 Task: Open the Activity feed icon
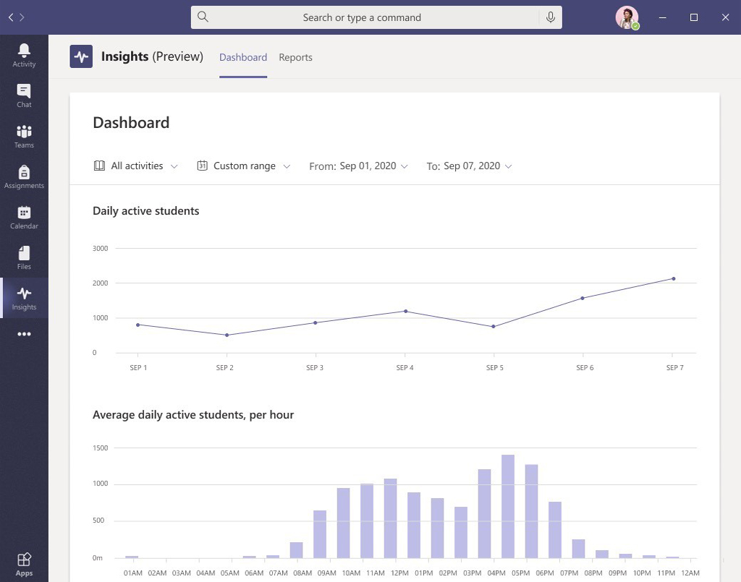tap(24, 51)
